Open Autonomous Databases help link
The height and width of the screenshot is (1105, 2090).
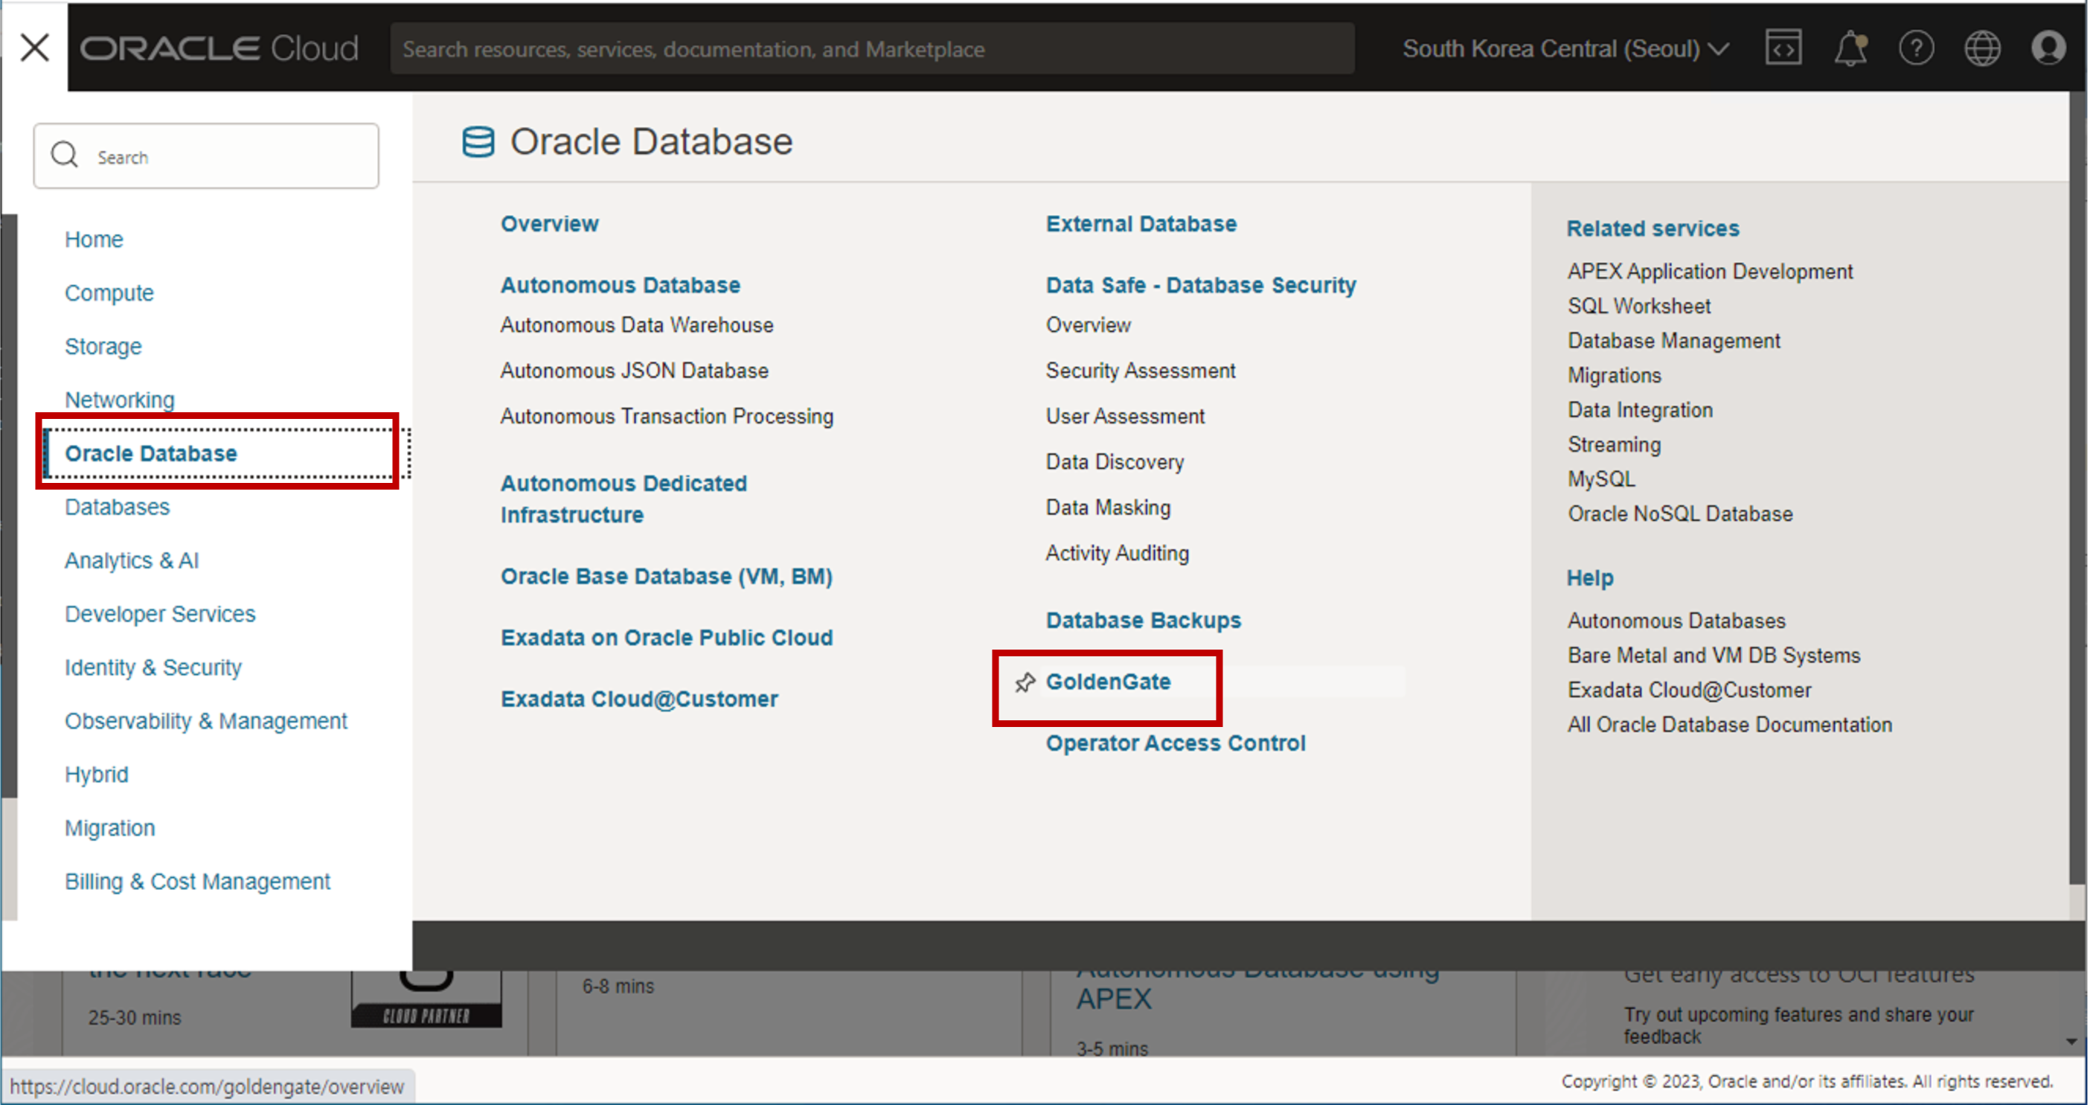click(x=1676, y=621)
